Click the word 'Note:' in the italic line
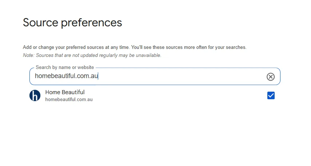The image size is (311, 166). coord(29,55)
